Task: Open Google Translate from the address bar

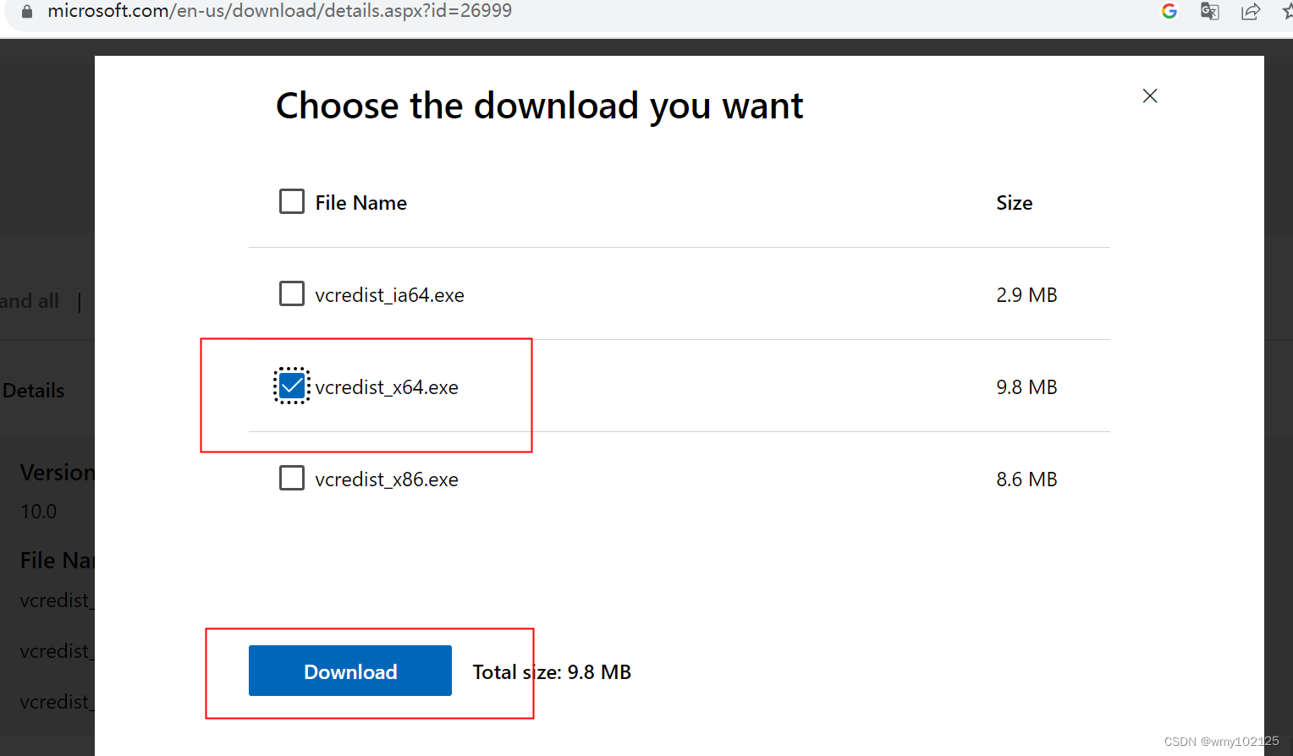Action: pyautogui.click(x=1209, y=11)
